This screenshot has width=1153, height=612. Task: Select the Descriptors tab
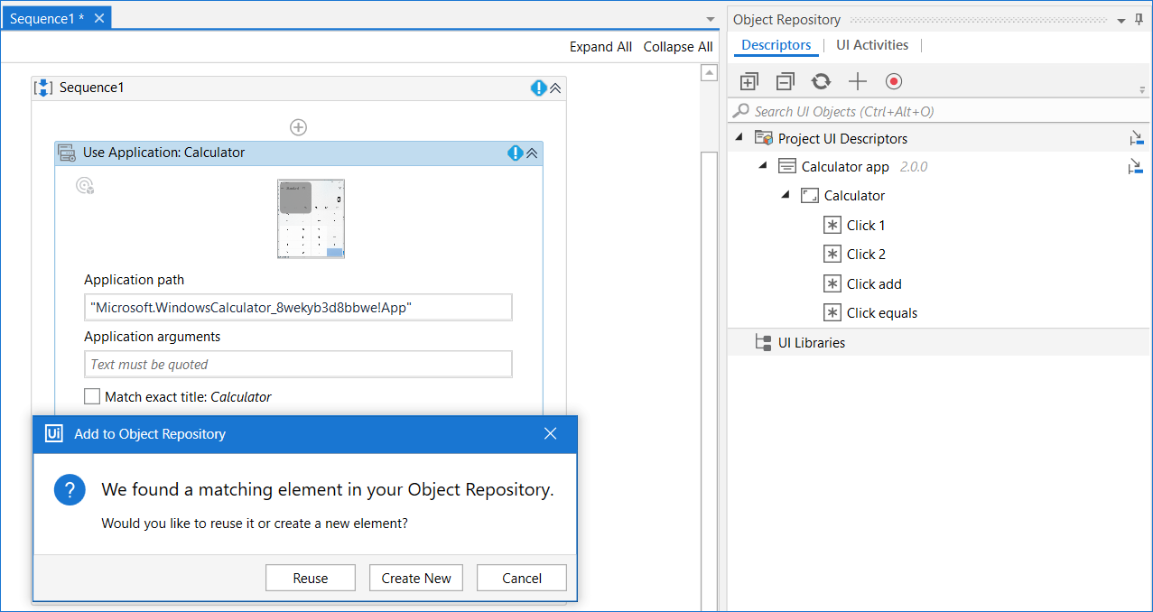(x=776, y=45)
